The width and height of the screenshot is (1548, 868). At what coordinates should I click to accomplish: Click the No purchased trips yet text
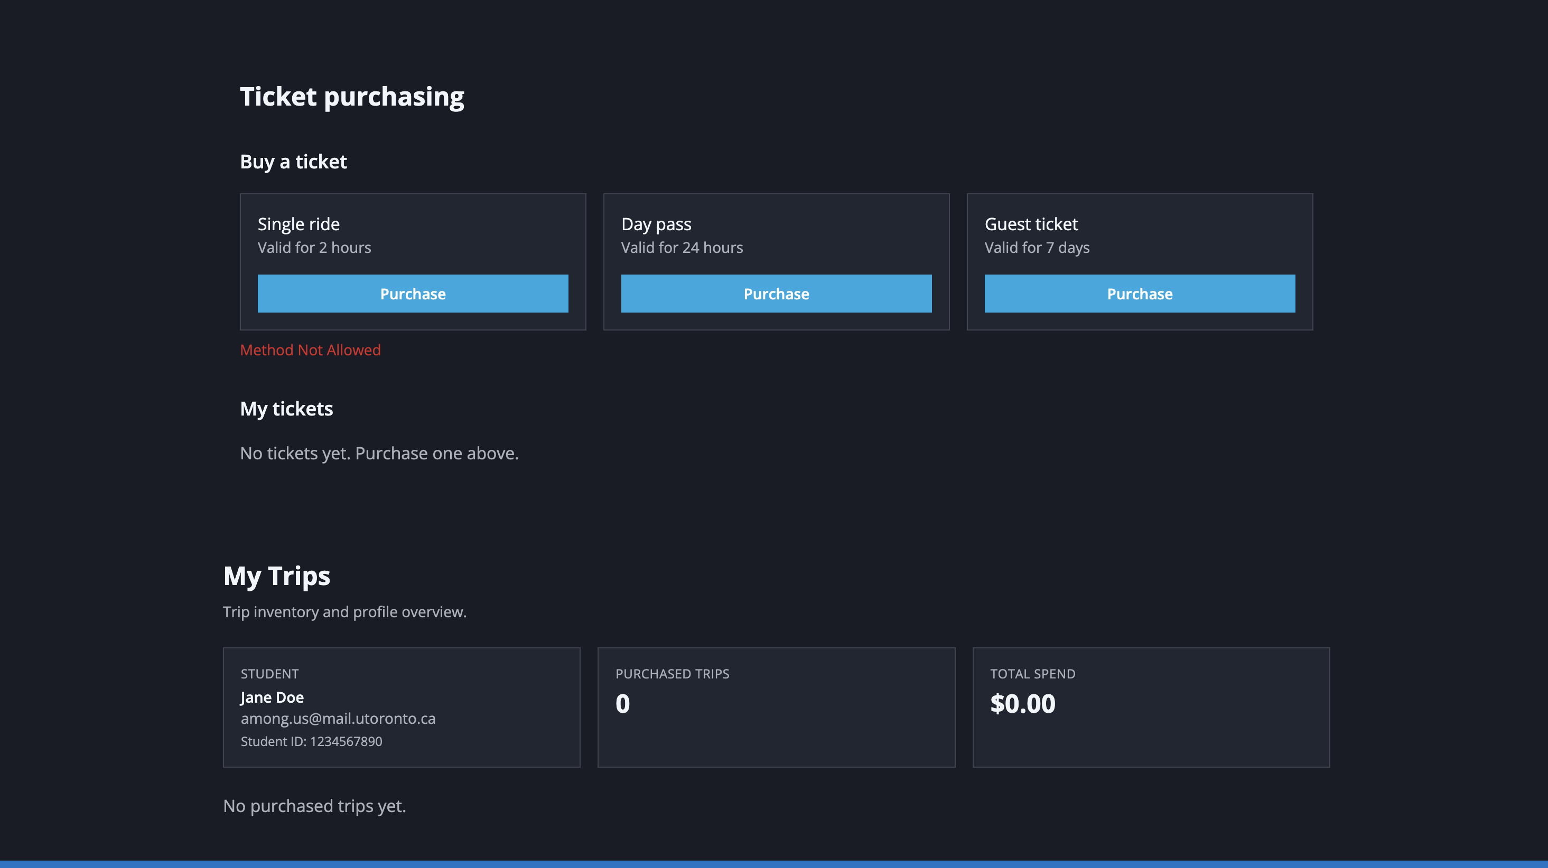pyautogui.click(x=314, y=806)
